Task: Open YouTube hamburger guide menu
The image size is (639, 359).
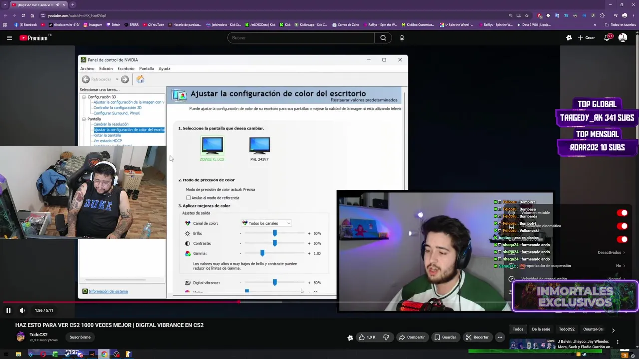Action: coord(9,38)
